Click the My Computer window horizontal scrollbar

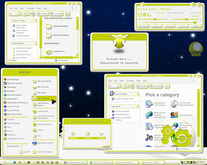click(59, 57)
